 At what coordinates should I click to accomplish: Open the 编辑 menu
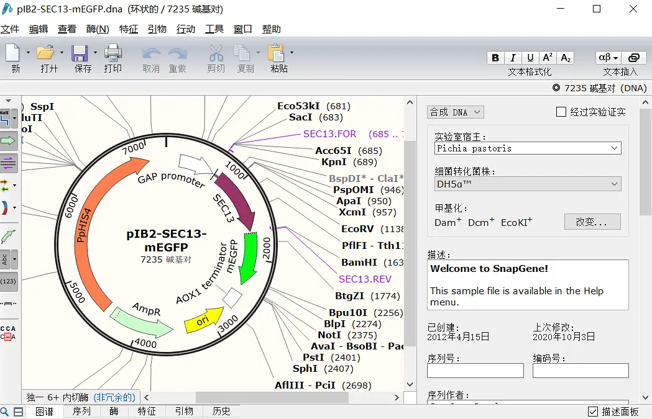coord(39,29)
